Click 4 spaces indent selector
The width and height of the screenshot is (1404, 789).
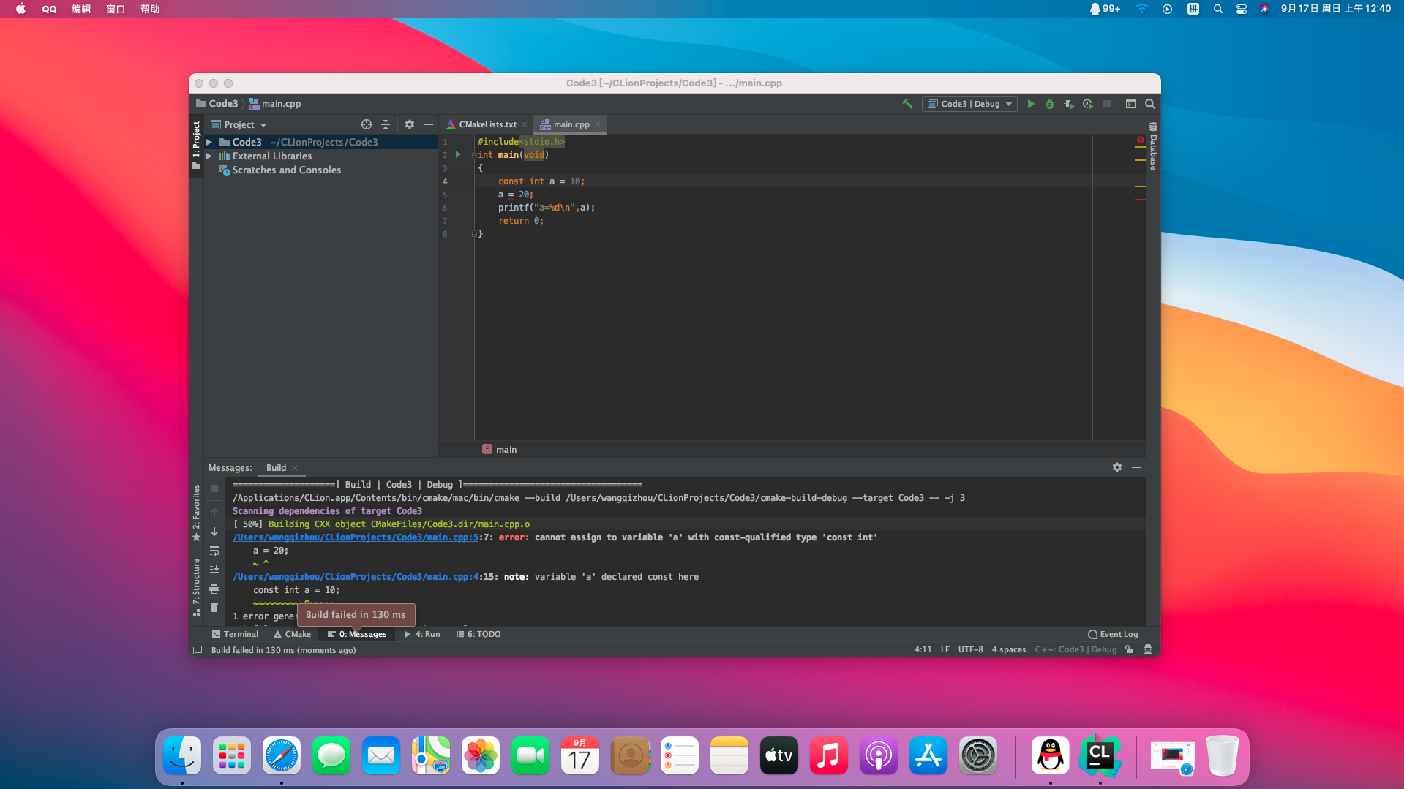(x=1008, y=649)
